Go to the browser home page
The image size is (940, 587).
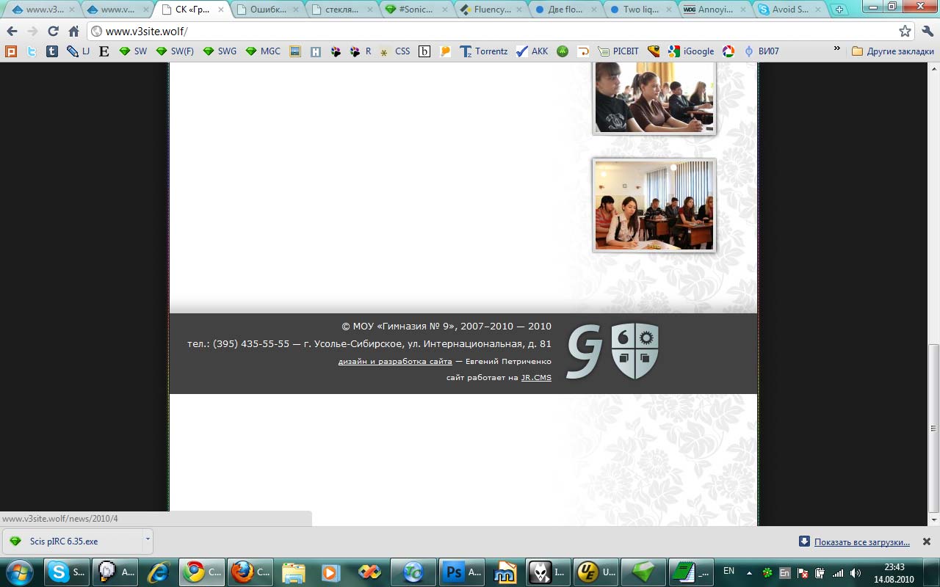click(x=73, y=32)
